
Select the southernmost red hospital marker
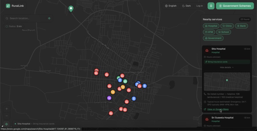(x=111, y=113)
